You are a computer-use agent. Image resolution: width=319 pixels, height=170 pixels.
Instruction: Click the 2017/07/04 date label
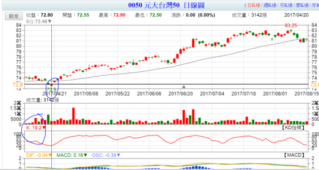212,94
